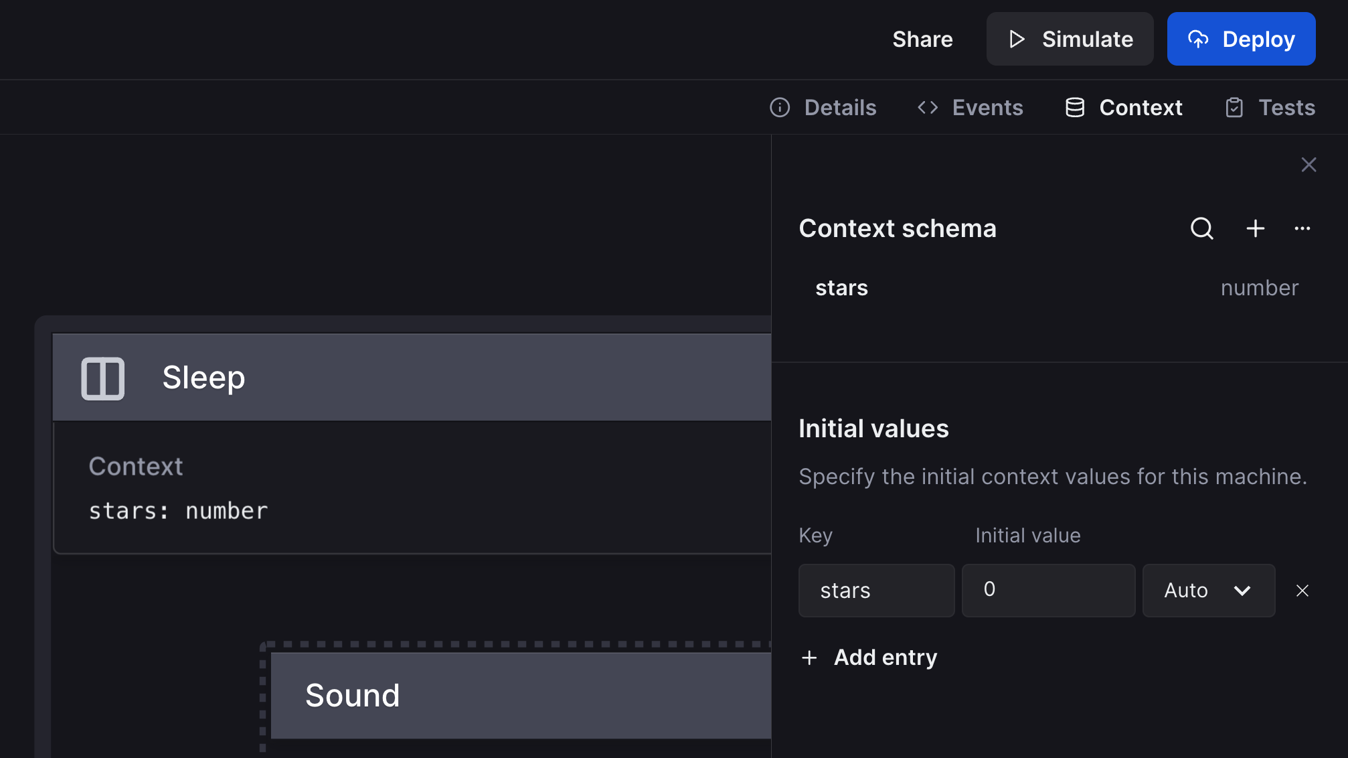Close the Context panel
This screenshot has height=758, width=1348.
click(1309, 164)
